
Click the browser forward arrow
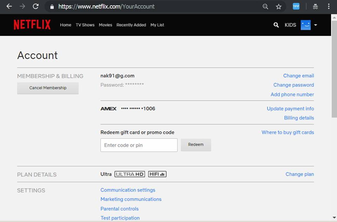click(x=22, y=6)
